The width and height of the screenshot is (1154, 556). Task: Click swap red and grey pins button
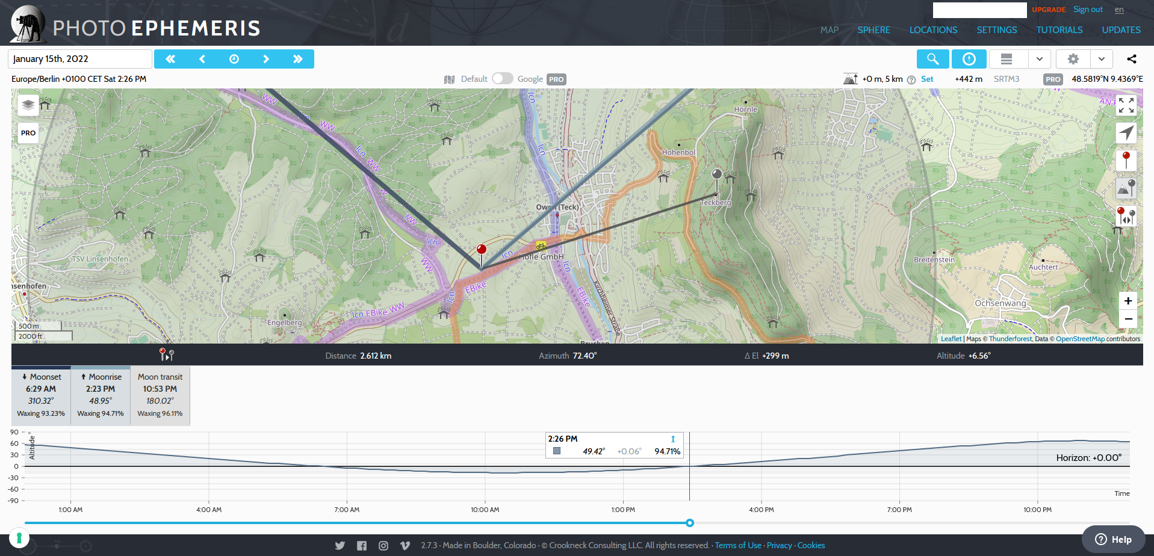[x=1126, y=216]
